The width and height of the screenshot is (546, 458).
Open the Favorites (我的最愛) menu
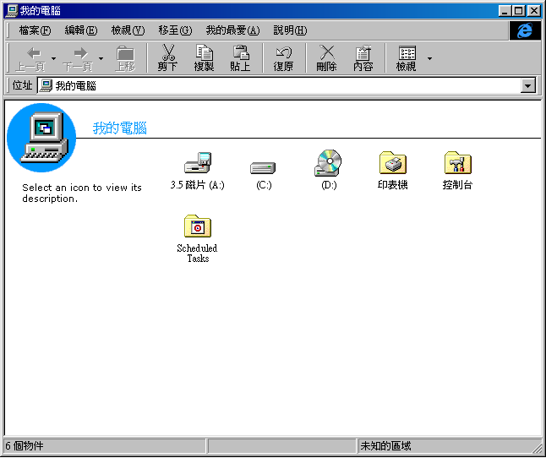[x=232, y=30]
